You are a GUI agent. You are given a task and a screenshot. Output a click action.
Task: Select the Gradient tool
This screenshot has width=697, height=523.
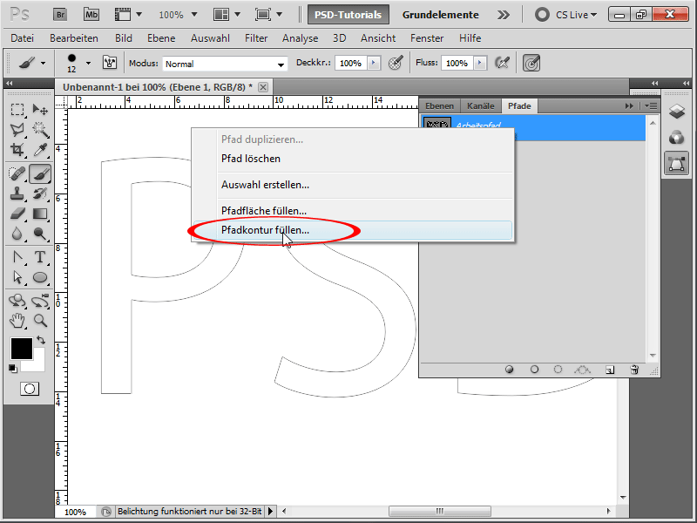point(40,214)
